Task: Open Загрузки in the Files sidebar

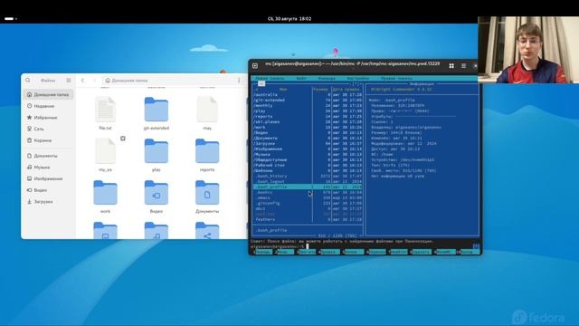Action: point(48,202)
